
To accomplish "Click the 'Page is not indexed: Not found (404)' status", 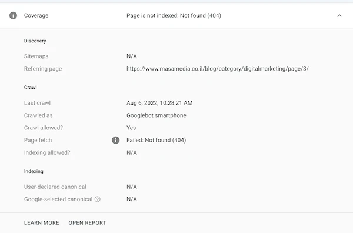I will point(174,15).
